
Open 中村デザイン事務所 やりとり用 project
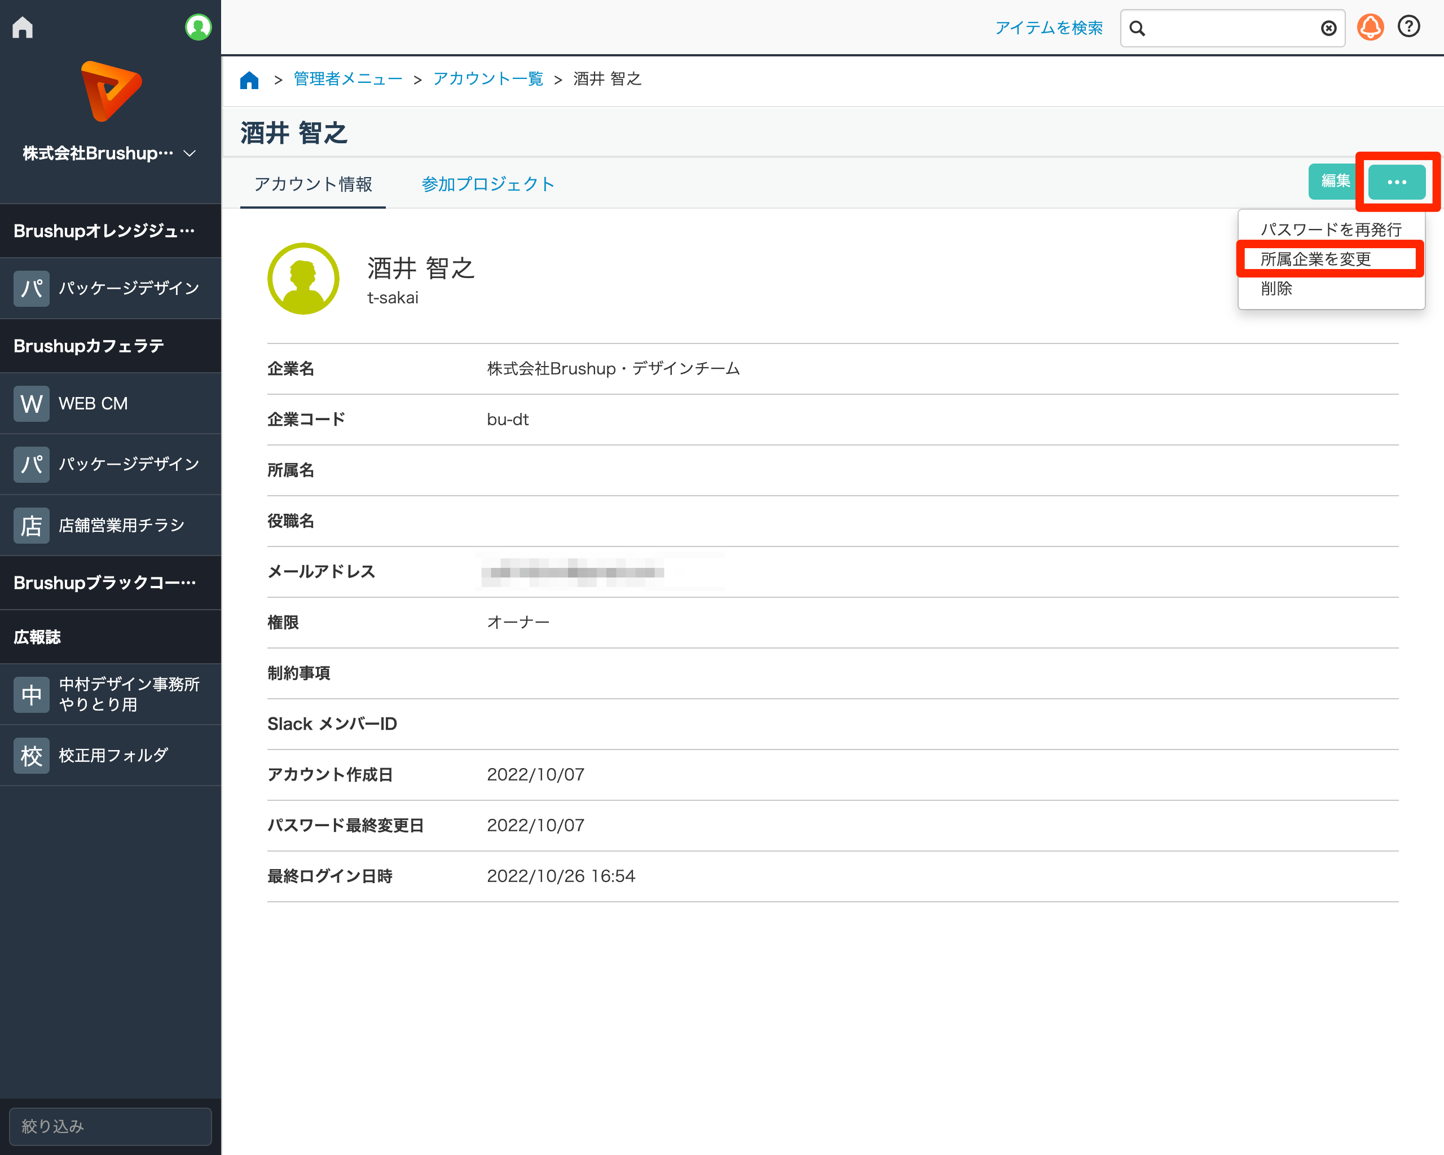[x=111, y=694]
